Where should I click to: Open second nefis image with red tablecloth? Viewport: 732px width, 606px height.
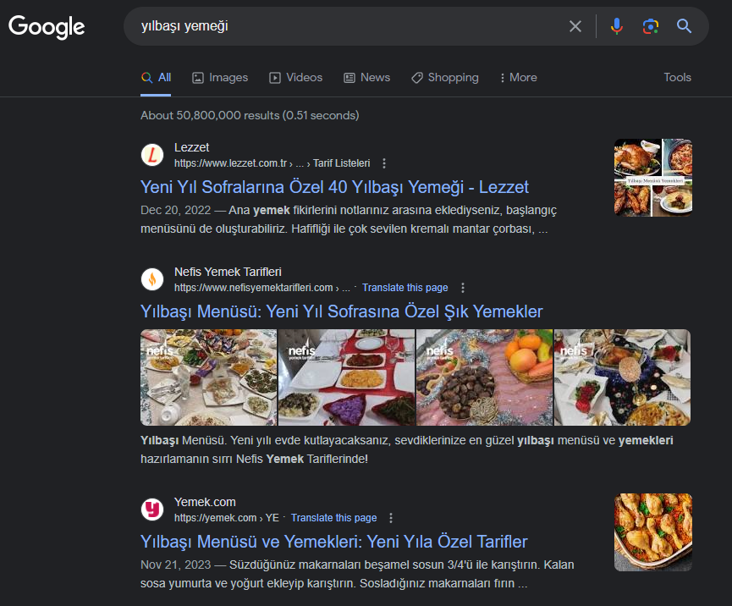[346, 377]
